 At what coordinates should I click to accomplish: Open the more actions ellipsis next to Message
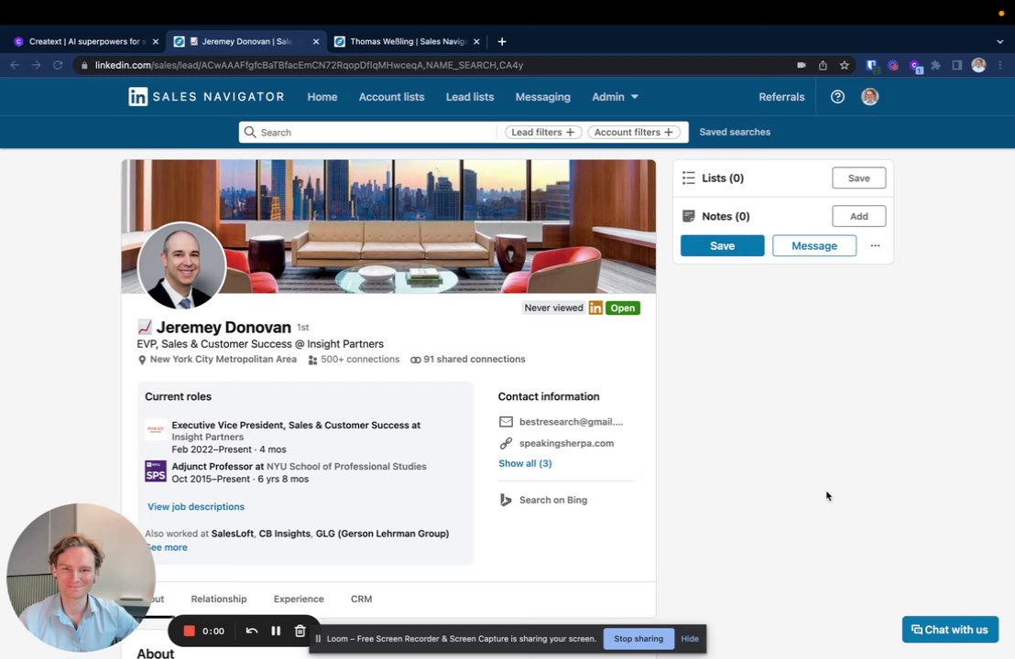875,245
